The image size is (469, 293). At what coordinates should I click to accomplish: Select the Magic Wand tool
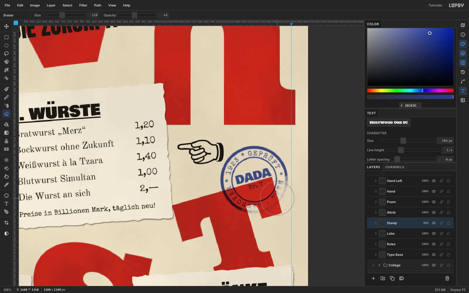coord(6,70)
